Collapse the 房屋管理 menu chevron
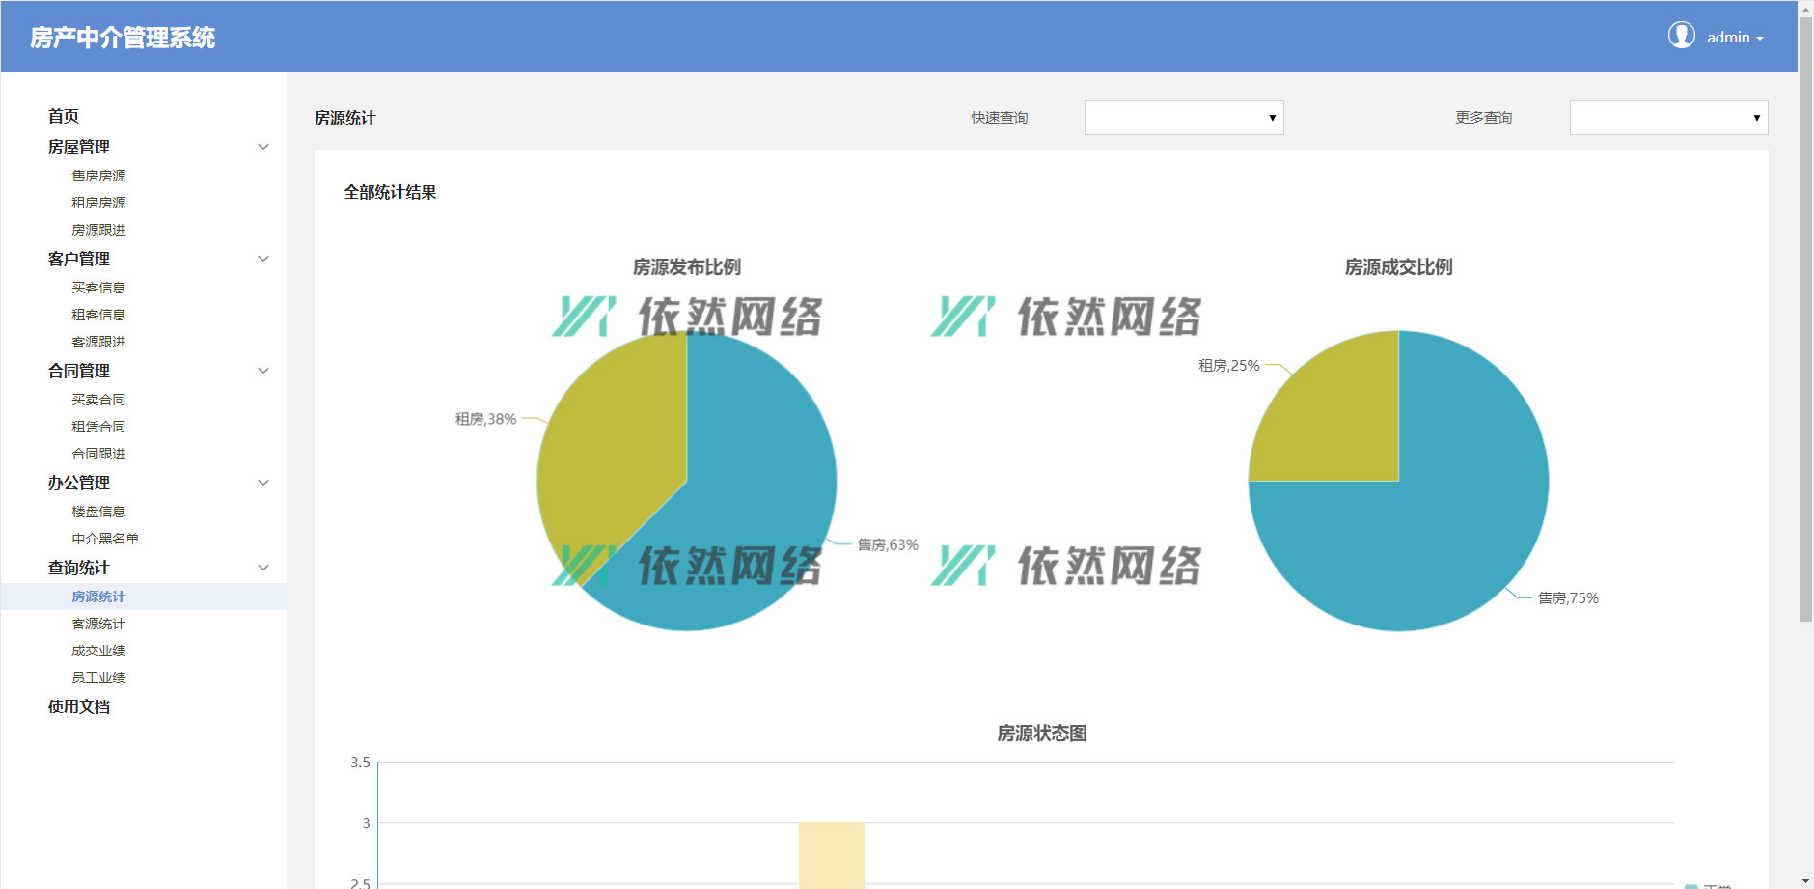 (262, 147)
